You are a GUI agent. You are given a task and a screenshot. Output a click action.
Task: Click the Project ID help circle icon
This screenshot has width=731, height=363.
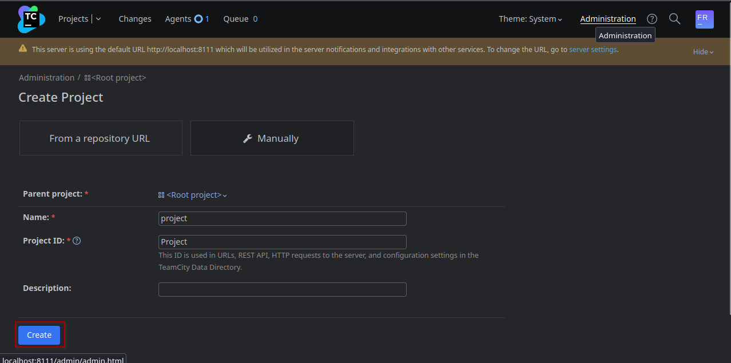(76, 240)
